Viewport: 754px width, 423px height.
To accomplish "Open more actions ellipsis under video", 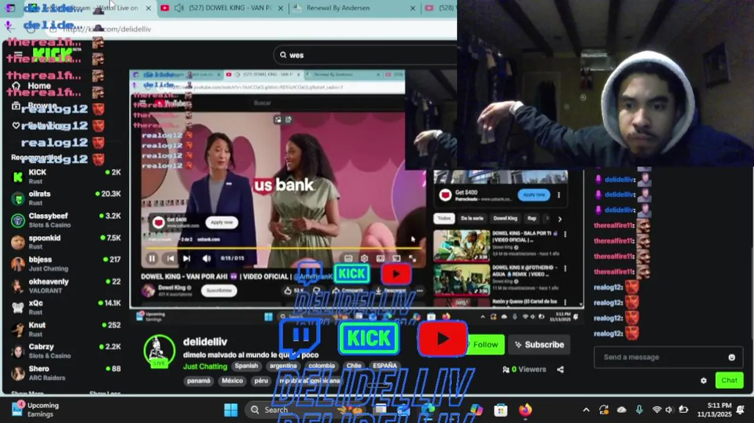I will 419,290.
